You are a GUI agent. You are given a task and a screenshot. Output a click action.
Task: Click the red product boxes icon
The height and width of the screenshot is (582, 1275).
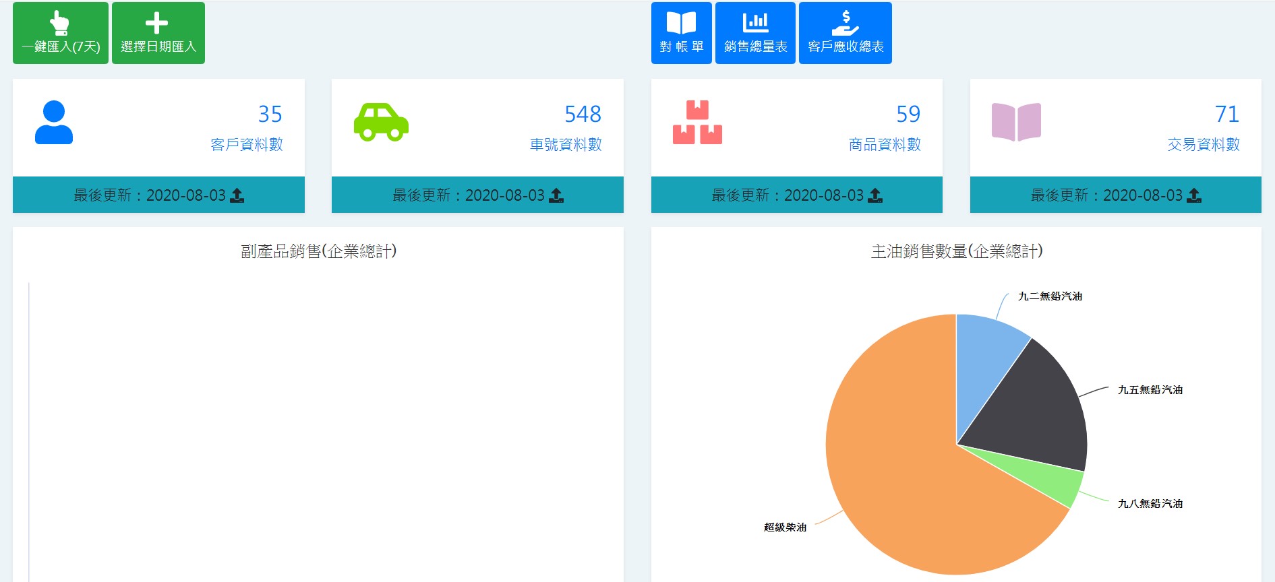pyautogui.click(x=697, y=122)
